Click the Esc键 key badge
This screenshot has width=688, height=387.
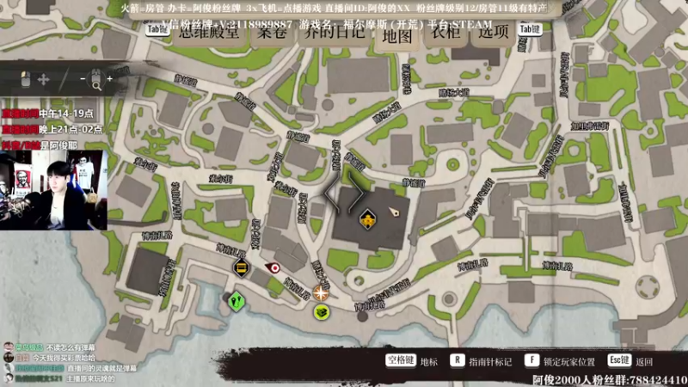point(619,360)
